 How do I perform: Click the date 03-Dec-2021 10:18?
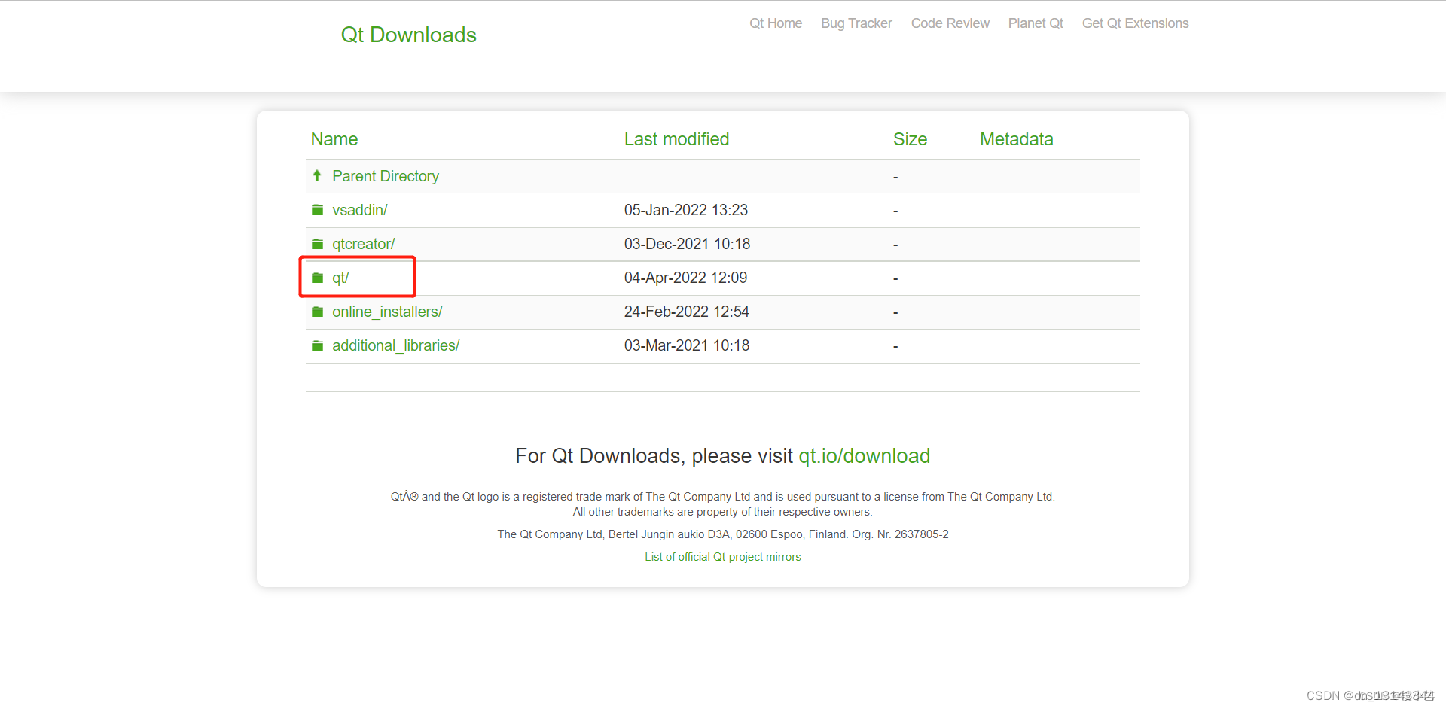[688, 244]
